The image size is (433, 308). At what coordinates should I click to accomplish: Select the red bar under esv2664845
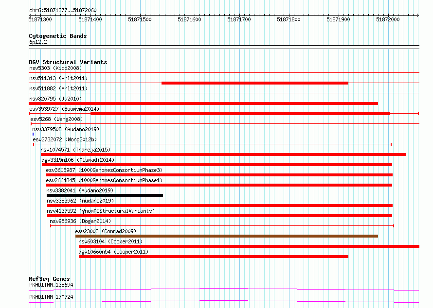[x=219, y=185]
